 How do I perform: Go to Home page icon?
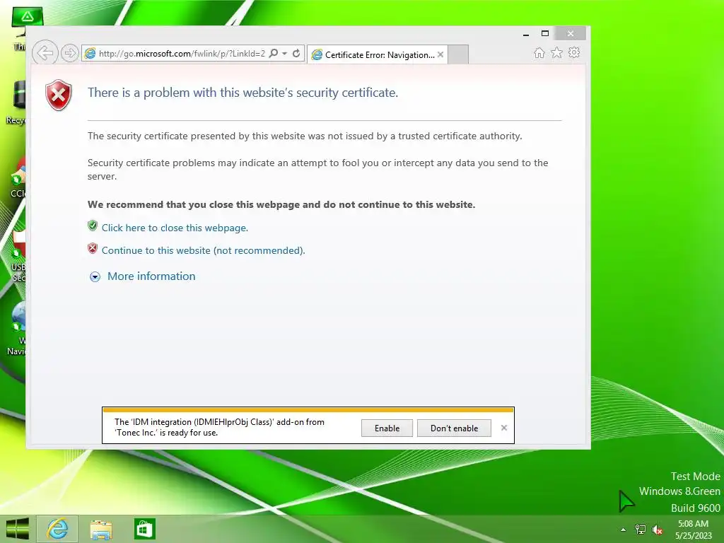coord(539,52)
